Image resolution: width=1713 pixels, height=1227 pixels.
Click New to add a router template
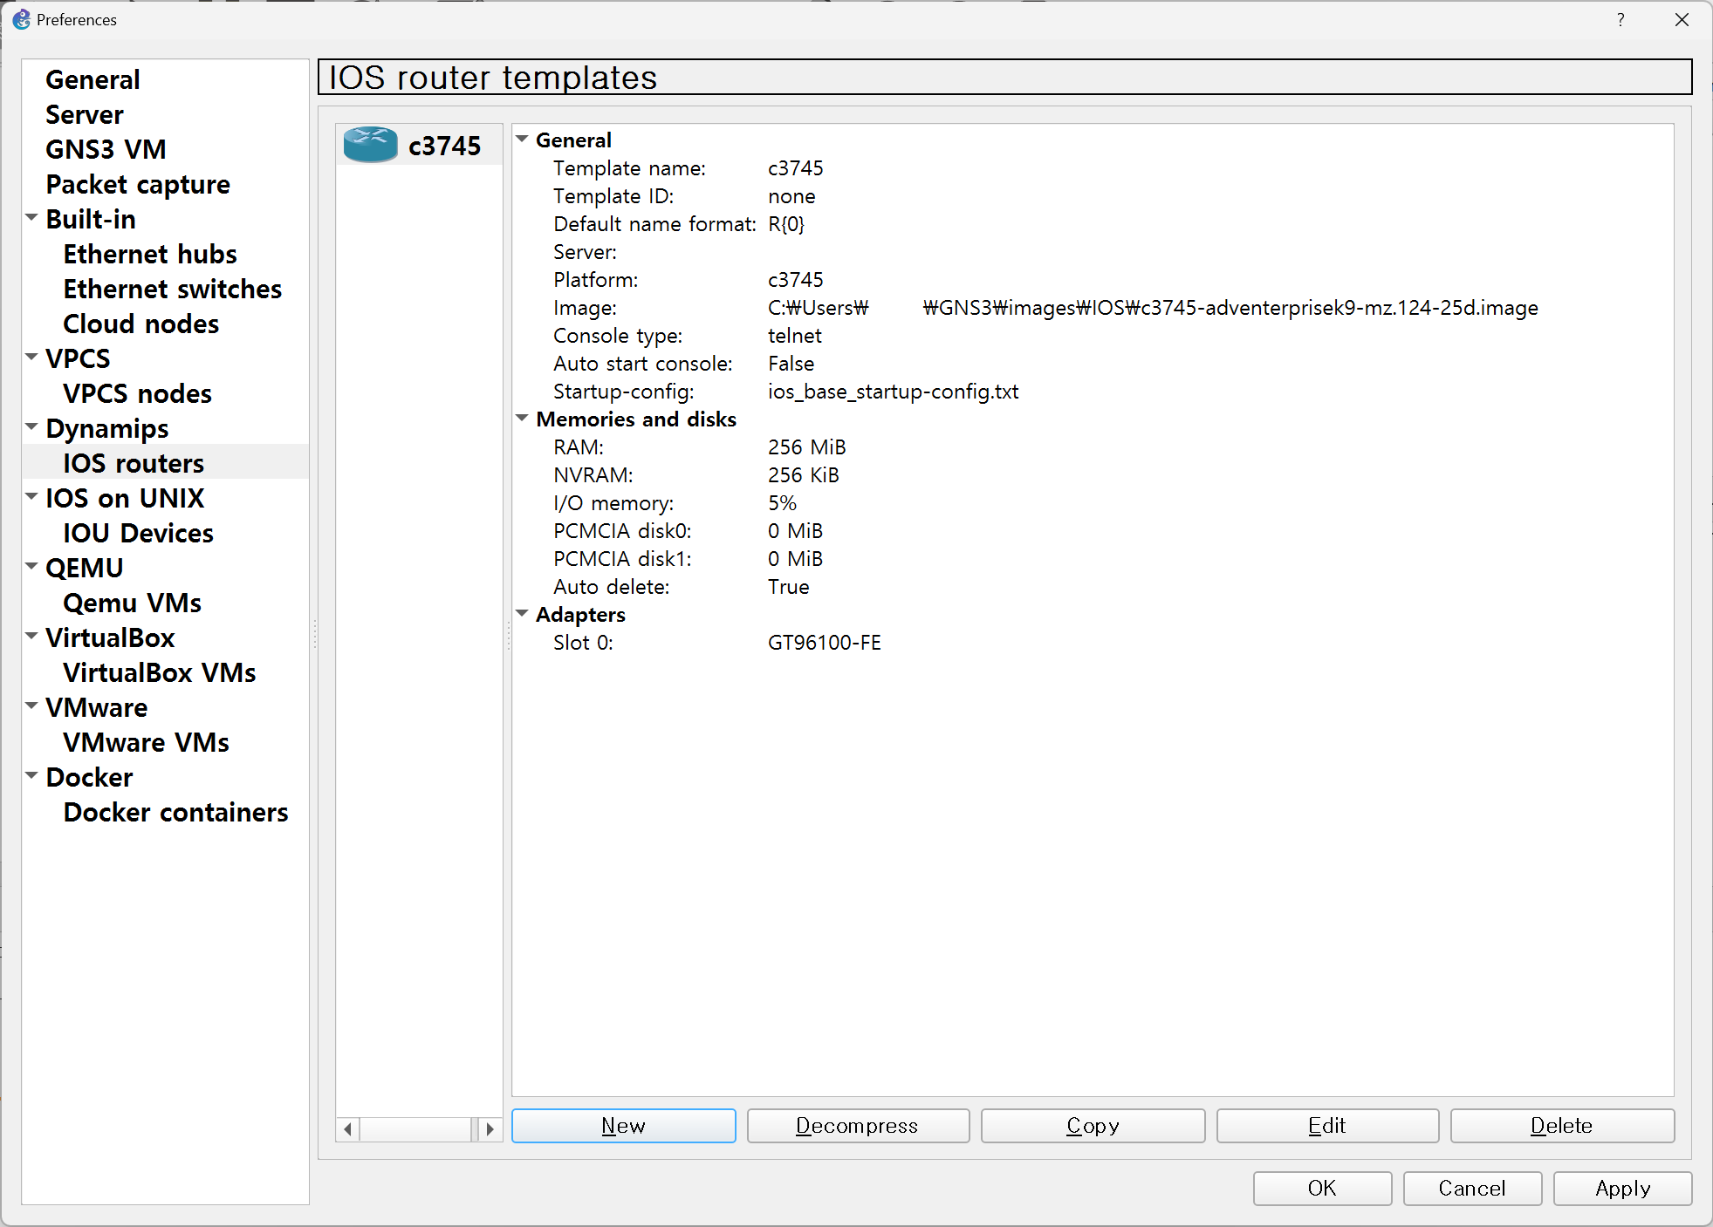pyautogui.click(x=623, y=1126)
